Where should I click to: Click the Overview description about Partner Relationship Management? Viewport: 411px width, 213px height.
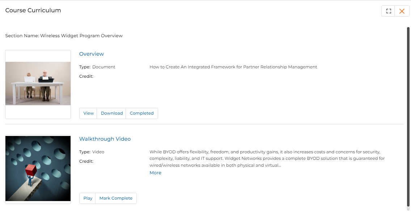[233, 67]
